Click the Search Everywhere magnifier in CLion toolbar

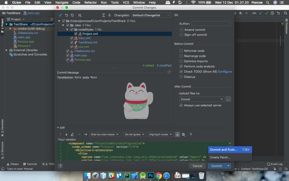[x=285, y=13]
